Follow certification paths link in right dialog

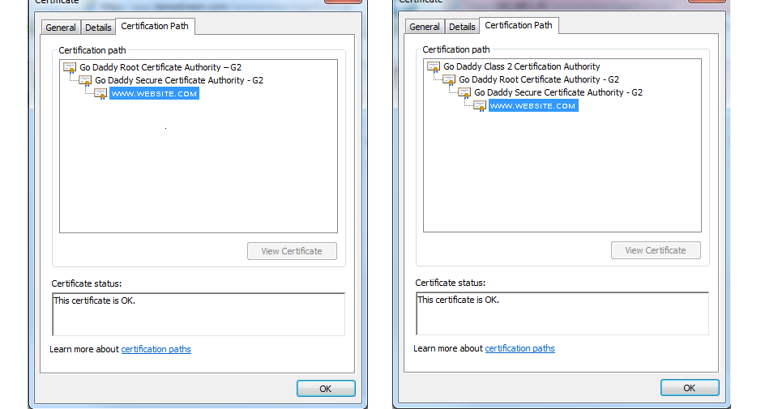click(x=519, y=348)
